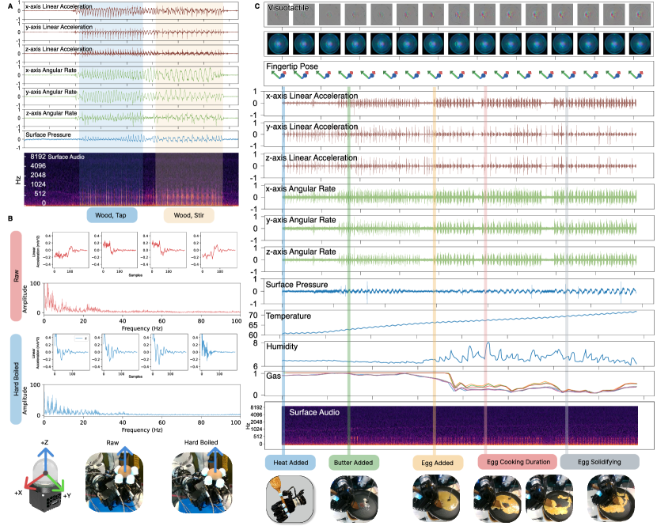The height and width of the screenshot is (526, 657).
Task: Open the photo below Egg Solidifying label
Action: 611,498
